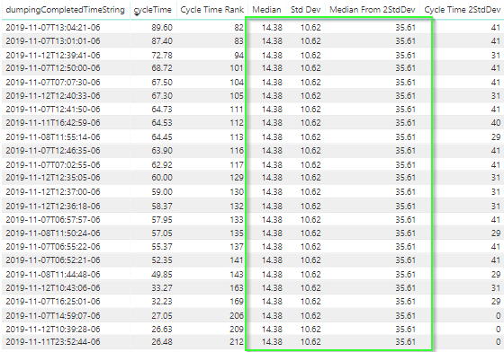Click timestamp 2019-11-12T10:43:06-06 cell
The width and height of the screenshot is (504, 352).
pos(53,288)
